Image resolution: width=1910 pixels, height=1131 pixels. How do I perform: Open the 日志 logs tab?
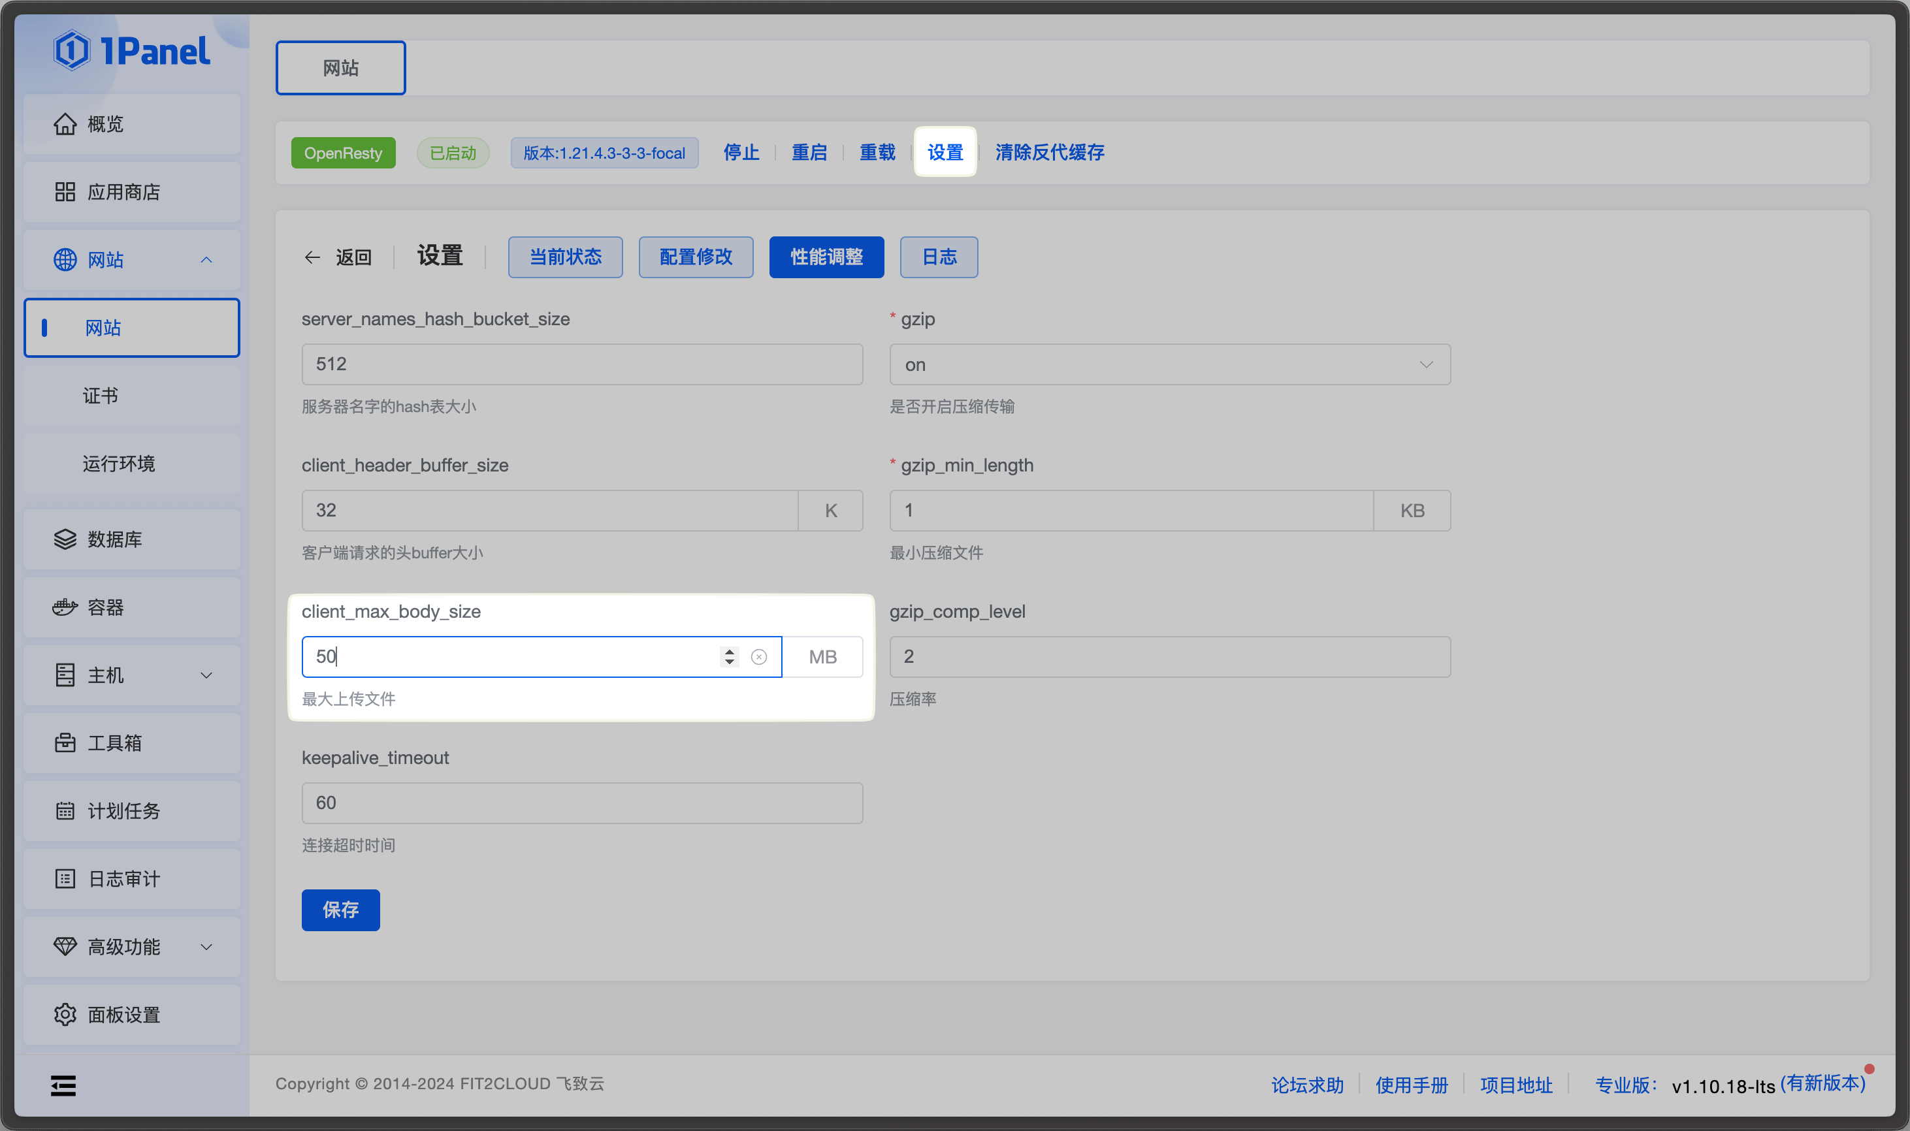pyautogui.click(x=937, y=257)
